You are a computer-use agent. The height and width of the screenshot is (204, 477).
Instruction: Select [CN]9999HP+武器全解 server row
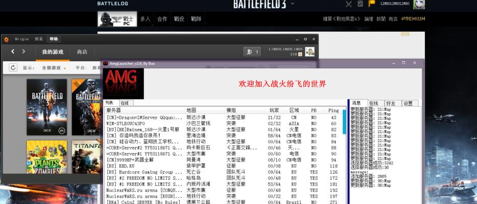(224, 160)
